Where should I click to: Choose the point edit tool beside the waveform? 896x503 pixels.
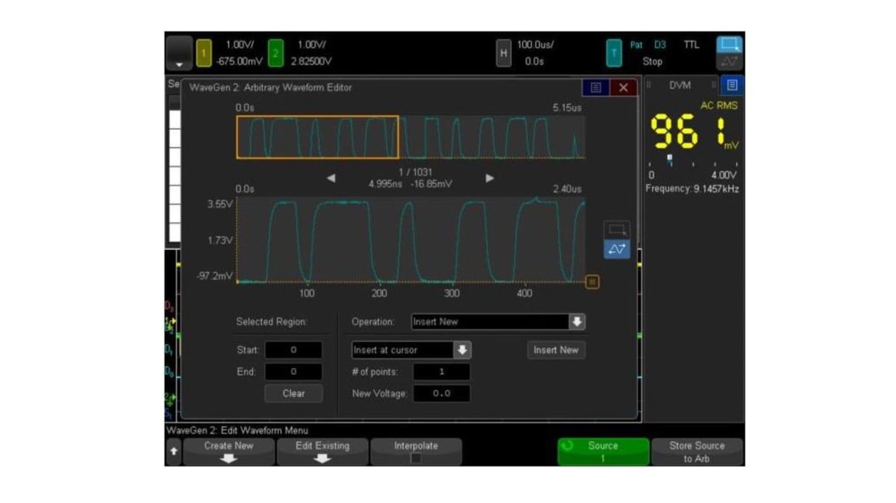pos(616,249)
